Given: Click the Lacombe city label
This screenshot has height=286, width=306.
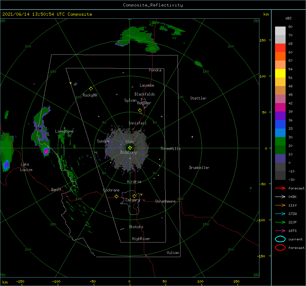Looking at the screenshot, I should 147,85.
